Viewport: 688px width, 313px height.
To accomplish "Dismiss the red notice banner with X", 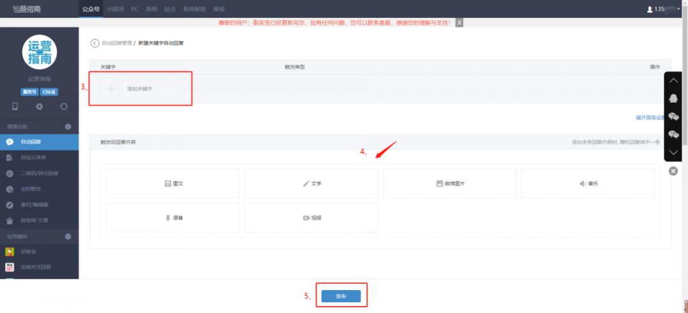I will 459,22.
